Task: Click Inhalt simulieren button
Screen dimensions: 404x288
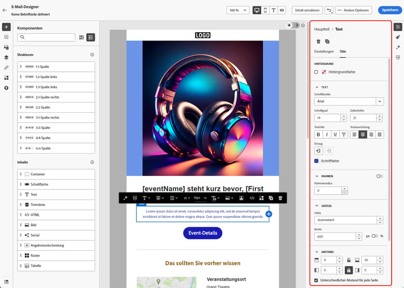Action: pos(307,10)
